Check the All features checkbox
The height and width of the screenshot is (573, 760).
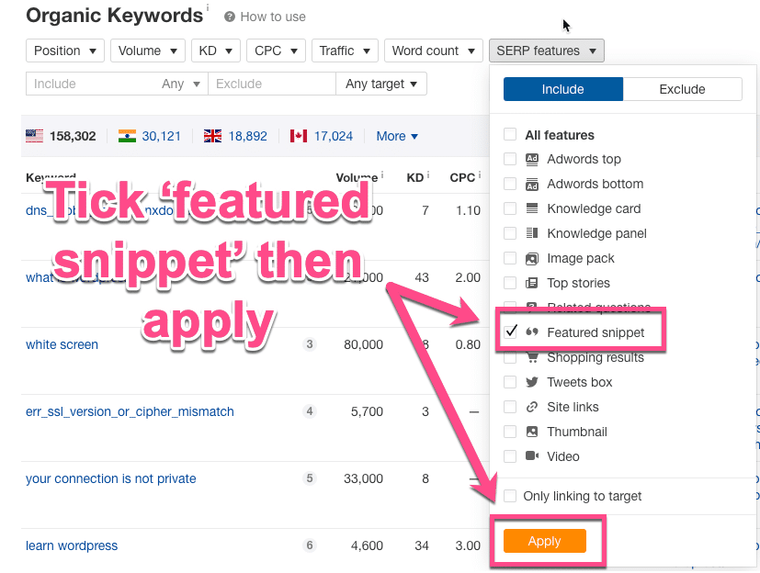click(x=510, y=134)
